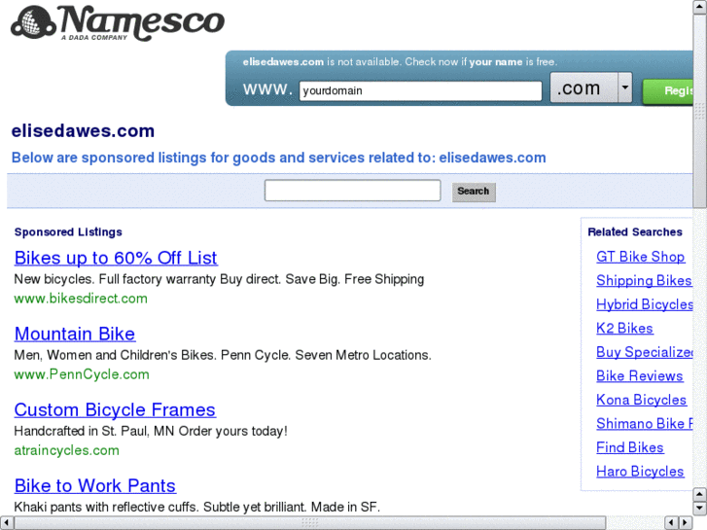Click the www.bikesdirect.com URL
Screen dimensions: 707x530
click(81, 299)
